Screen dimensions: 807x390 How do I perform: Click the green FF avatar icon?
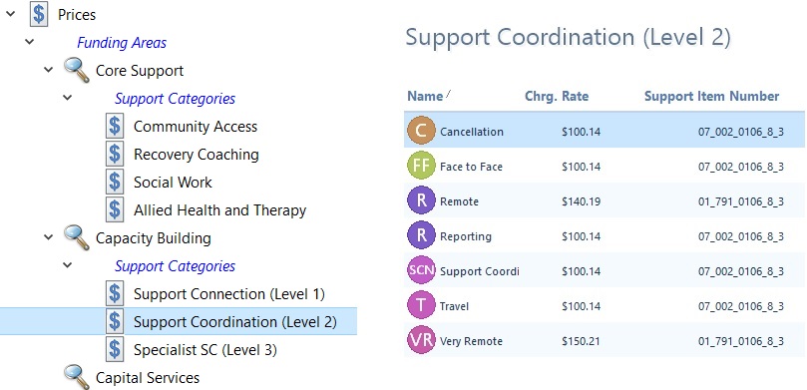point(421,167)
